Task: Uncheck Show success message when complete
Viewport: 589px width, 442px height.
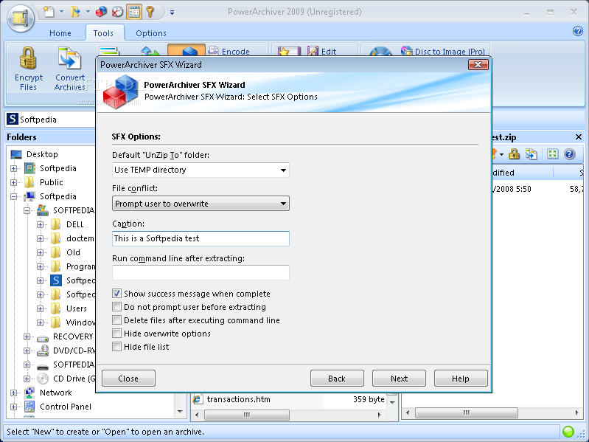Action: click(x=116, y=294)
